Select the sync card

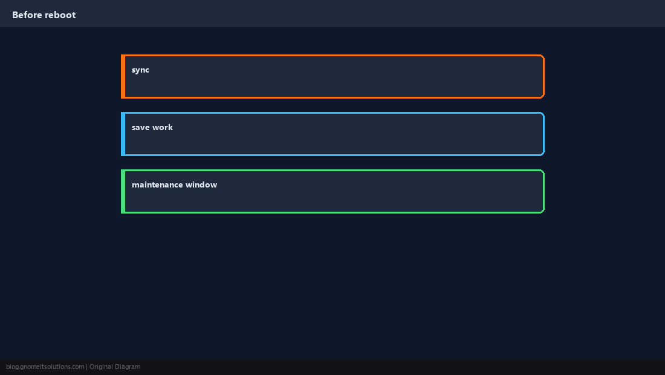(332, 76)
